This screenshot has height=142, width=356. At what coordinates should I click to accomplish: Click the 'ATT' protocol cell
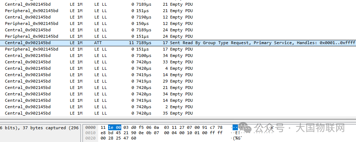click(x=98, y=43)
